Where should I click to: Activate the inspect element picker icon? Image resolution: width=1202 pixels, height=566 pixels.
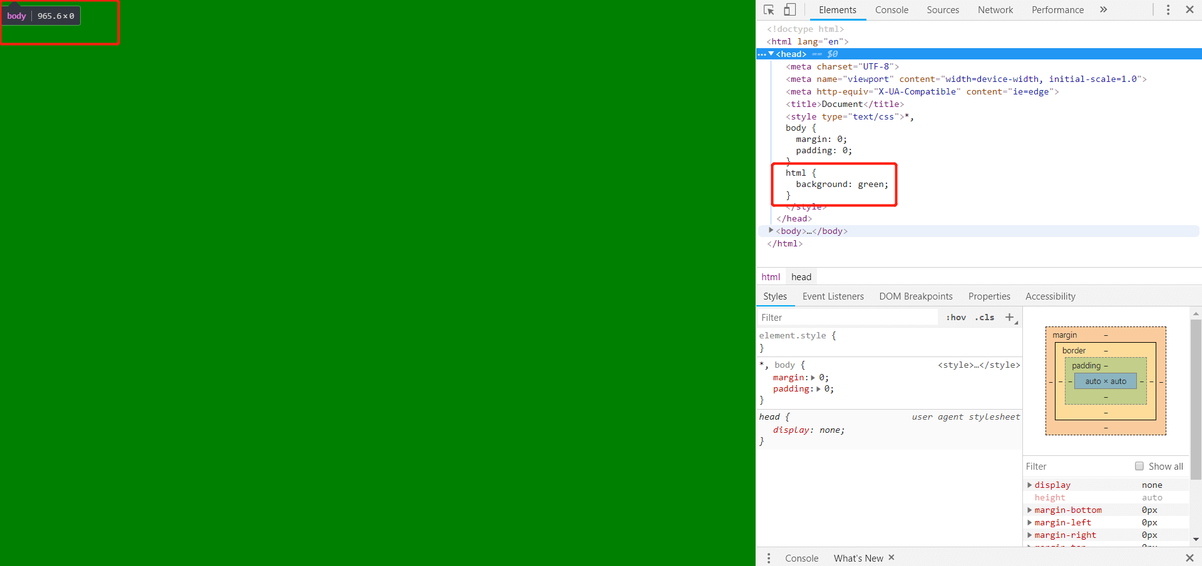(769, 10)
